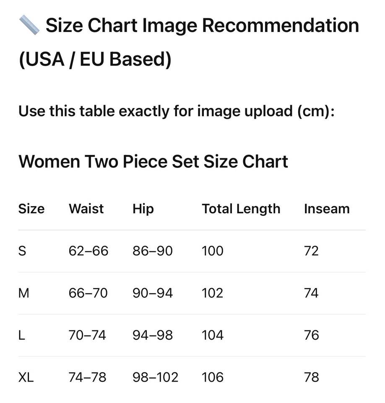Select the size 'L' row label
The height and width of the screenshot is (403, 385).
click(x=22, y=335)
